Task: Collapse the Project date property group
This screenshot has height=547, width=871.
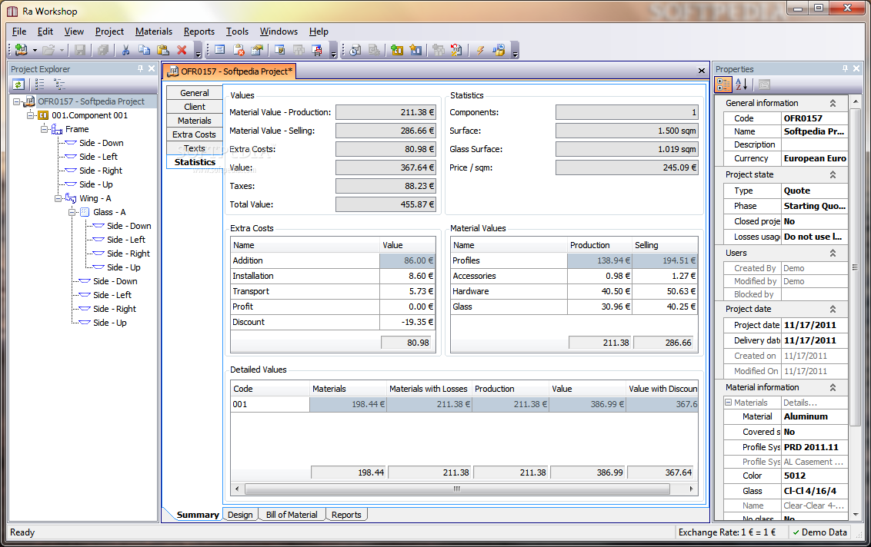Action: pyautogui.click(x=833, y=309)
